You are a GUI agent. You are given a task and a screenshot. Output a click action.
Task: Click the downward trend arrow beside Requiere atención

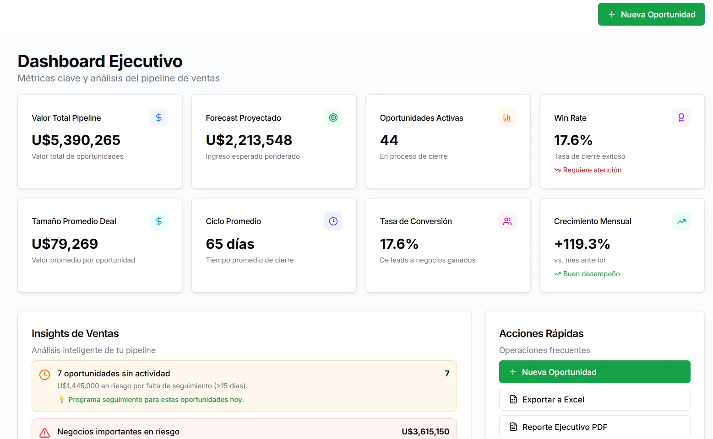point(557,170)
